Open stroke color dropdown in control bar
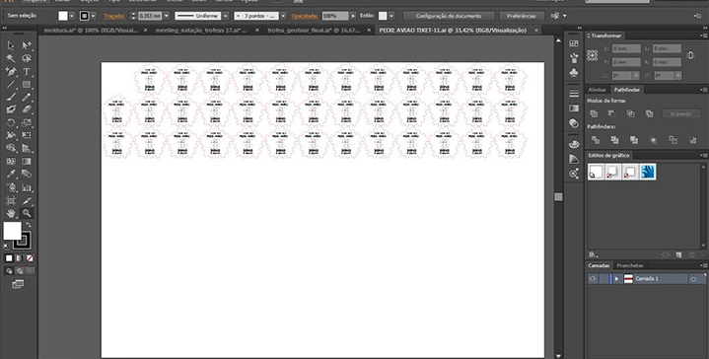 94,16
